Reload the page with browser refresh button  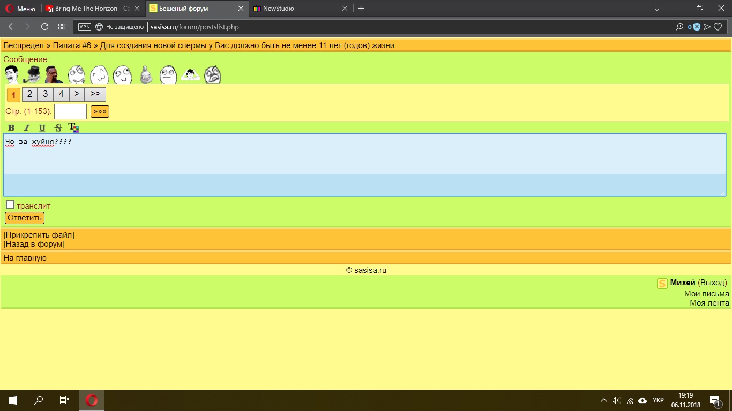click(x=44, y=27)
